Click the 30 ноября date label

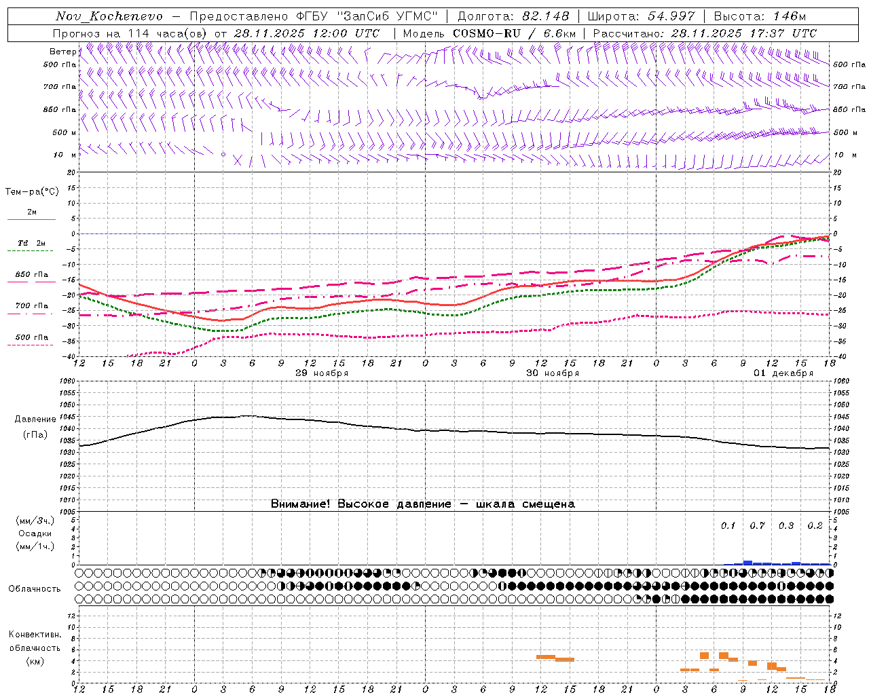[553, 373]
